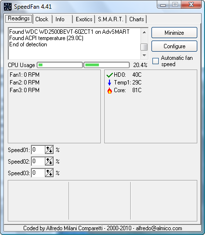Maximize the SpeedFan window
The width and height of the screenshot is (205, 235).
coord(175,4)
